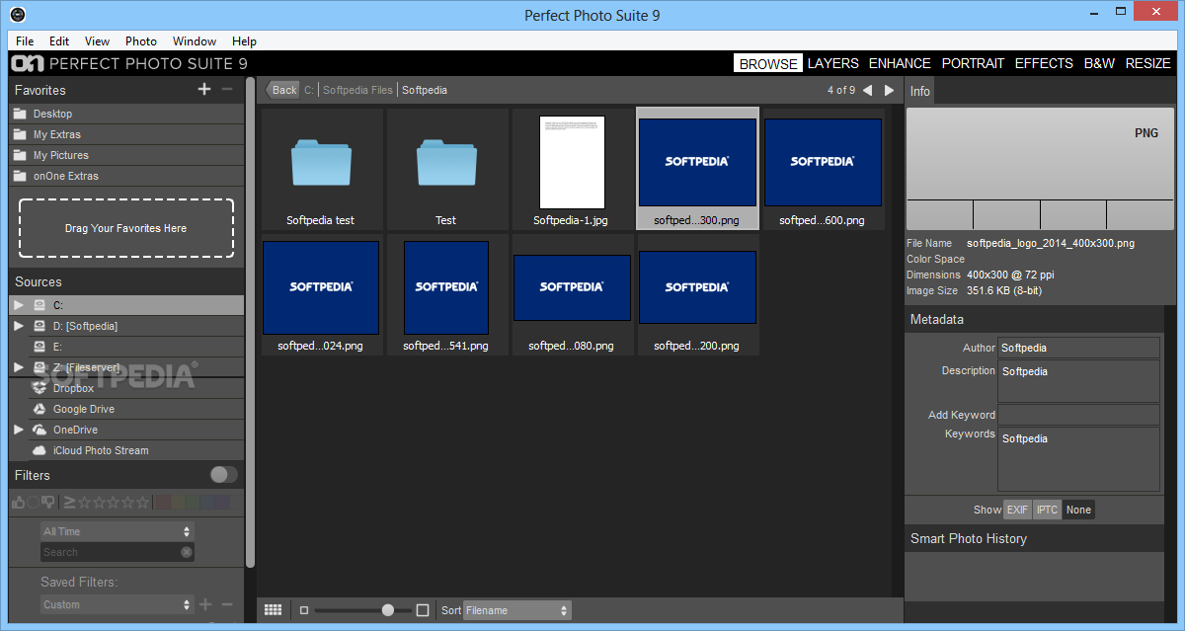This screenshot has width=1185, height=631.
Task: Go to next image with right arrow
Action: click(889, 90)
